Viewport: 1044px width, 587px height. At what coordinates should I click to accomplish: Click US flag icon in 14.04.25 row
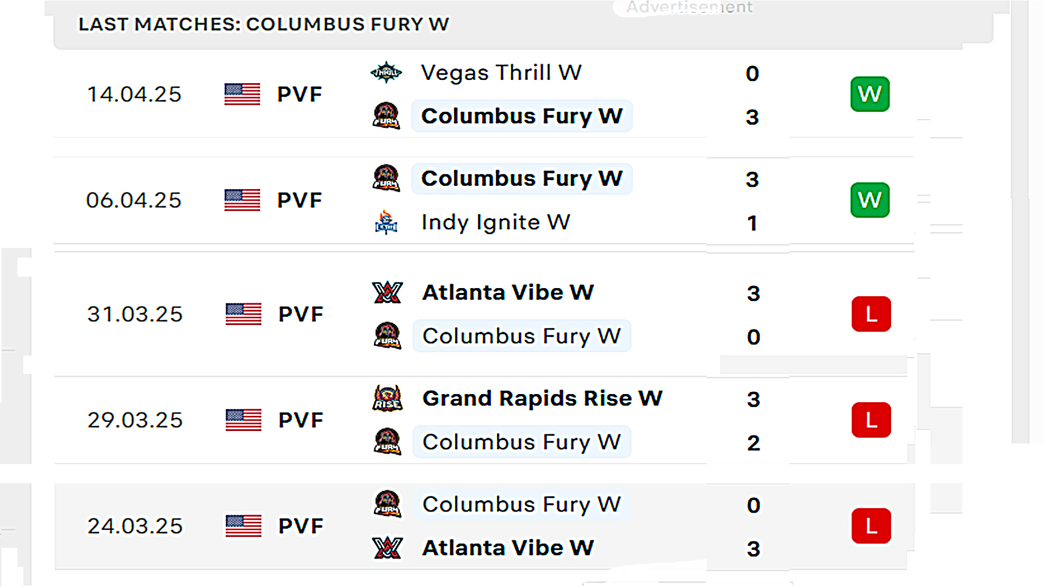pyautogui.click(x=243, y=94)
